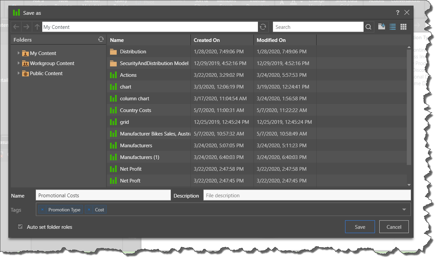Viewport: 439px width, 262px height.
Task: Remove the Promotion Type tag
Action: [x=42, y=210]
